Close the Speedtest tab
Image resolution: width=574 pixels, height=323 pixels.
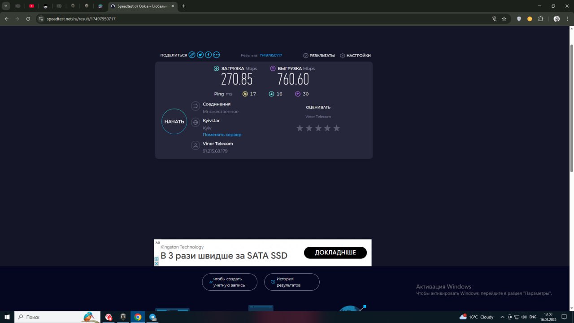[173, 6]
